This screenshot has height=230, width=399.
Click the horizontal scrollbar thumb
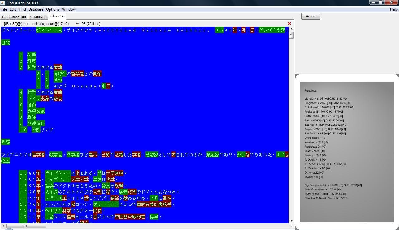(x=26, y=226)
